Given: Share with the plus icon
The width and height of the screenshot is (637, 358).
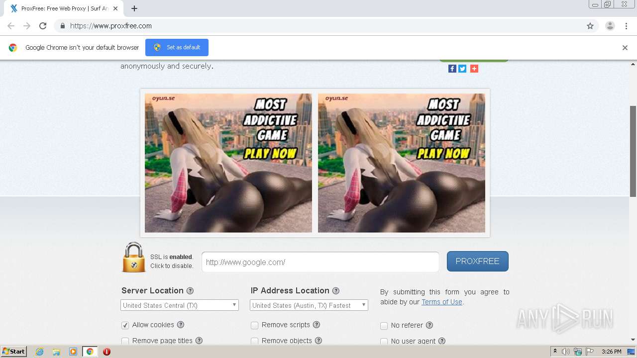Looking at the screenshot, I should click(x=474, y=69).
